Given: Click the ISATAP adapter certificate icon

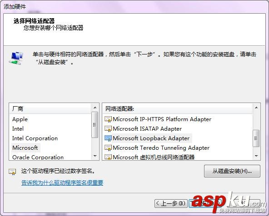Looking at the screenshot, I should pyautogui.click(x=108, y=129).
